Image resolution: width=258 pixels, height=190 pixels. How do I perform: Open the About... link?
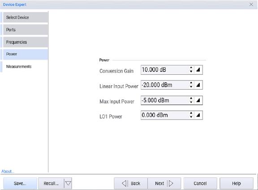pyautogui.click(x=8, y=171)
